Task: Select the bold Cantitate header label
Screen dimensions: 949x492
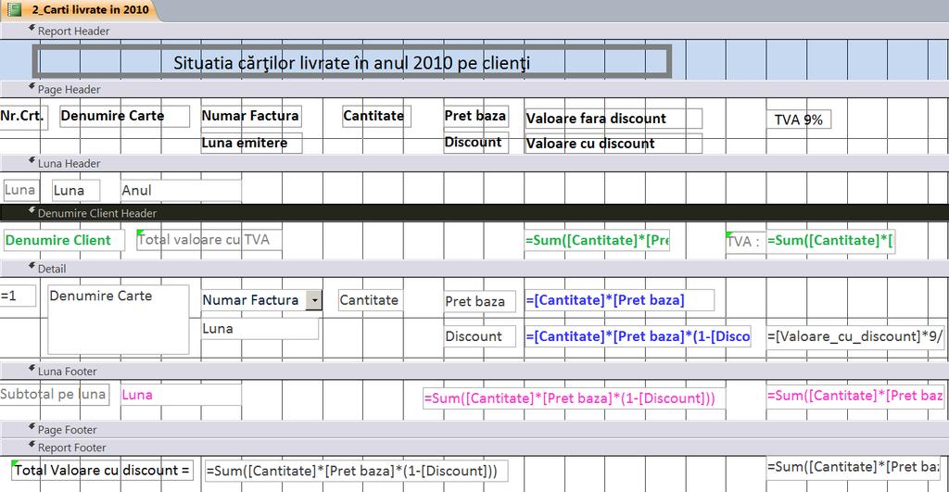Action: (376, 116)
